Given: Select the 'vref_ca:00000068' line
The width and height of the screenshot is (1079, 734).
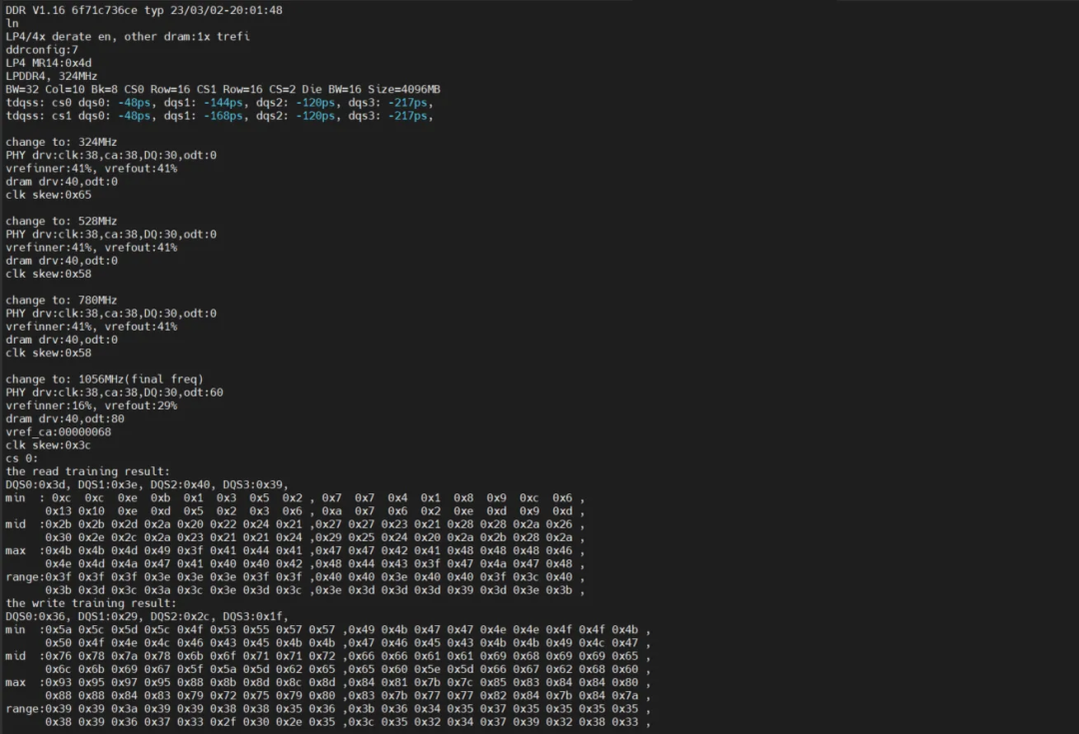Looking at the screenshot, I should pyautogui.click(x=59, y=432).
